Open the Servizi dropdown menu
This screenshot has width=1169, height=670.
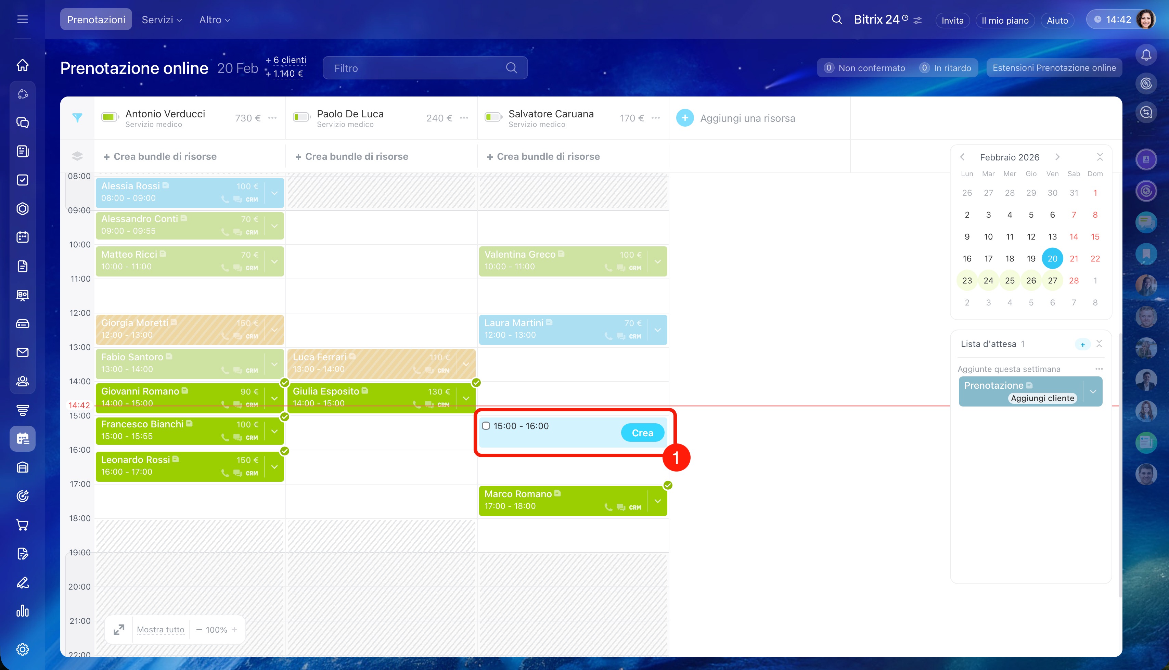click(162, 20)
